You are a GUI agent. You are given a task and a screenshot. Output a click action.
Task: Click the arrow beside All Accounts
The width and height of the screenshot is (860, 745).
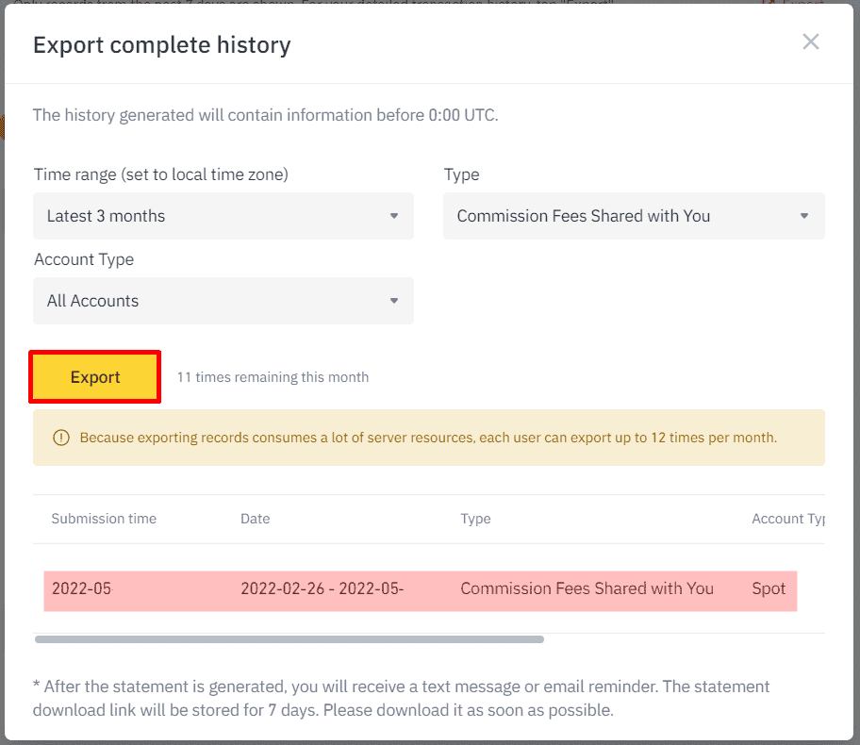[394, 301]
